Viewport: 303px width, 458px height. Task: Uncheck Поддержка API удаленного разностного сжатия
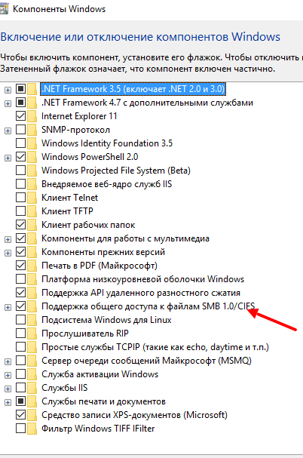tap(20, 293)
